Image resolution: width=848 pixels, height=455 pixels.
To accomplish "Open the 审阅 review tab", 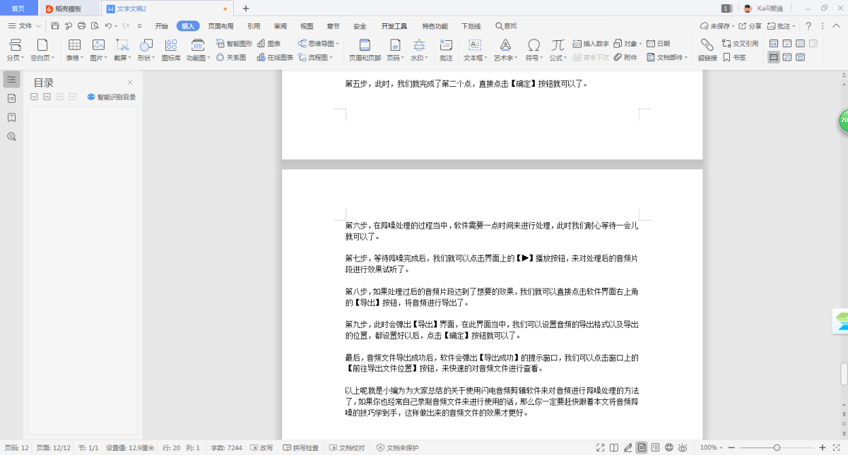I will coord(280,26).
